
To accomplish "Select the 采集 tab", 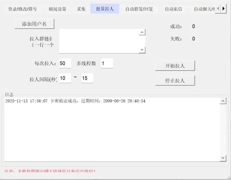I will 81,9.
